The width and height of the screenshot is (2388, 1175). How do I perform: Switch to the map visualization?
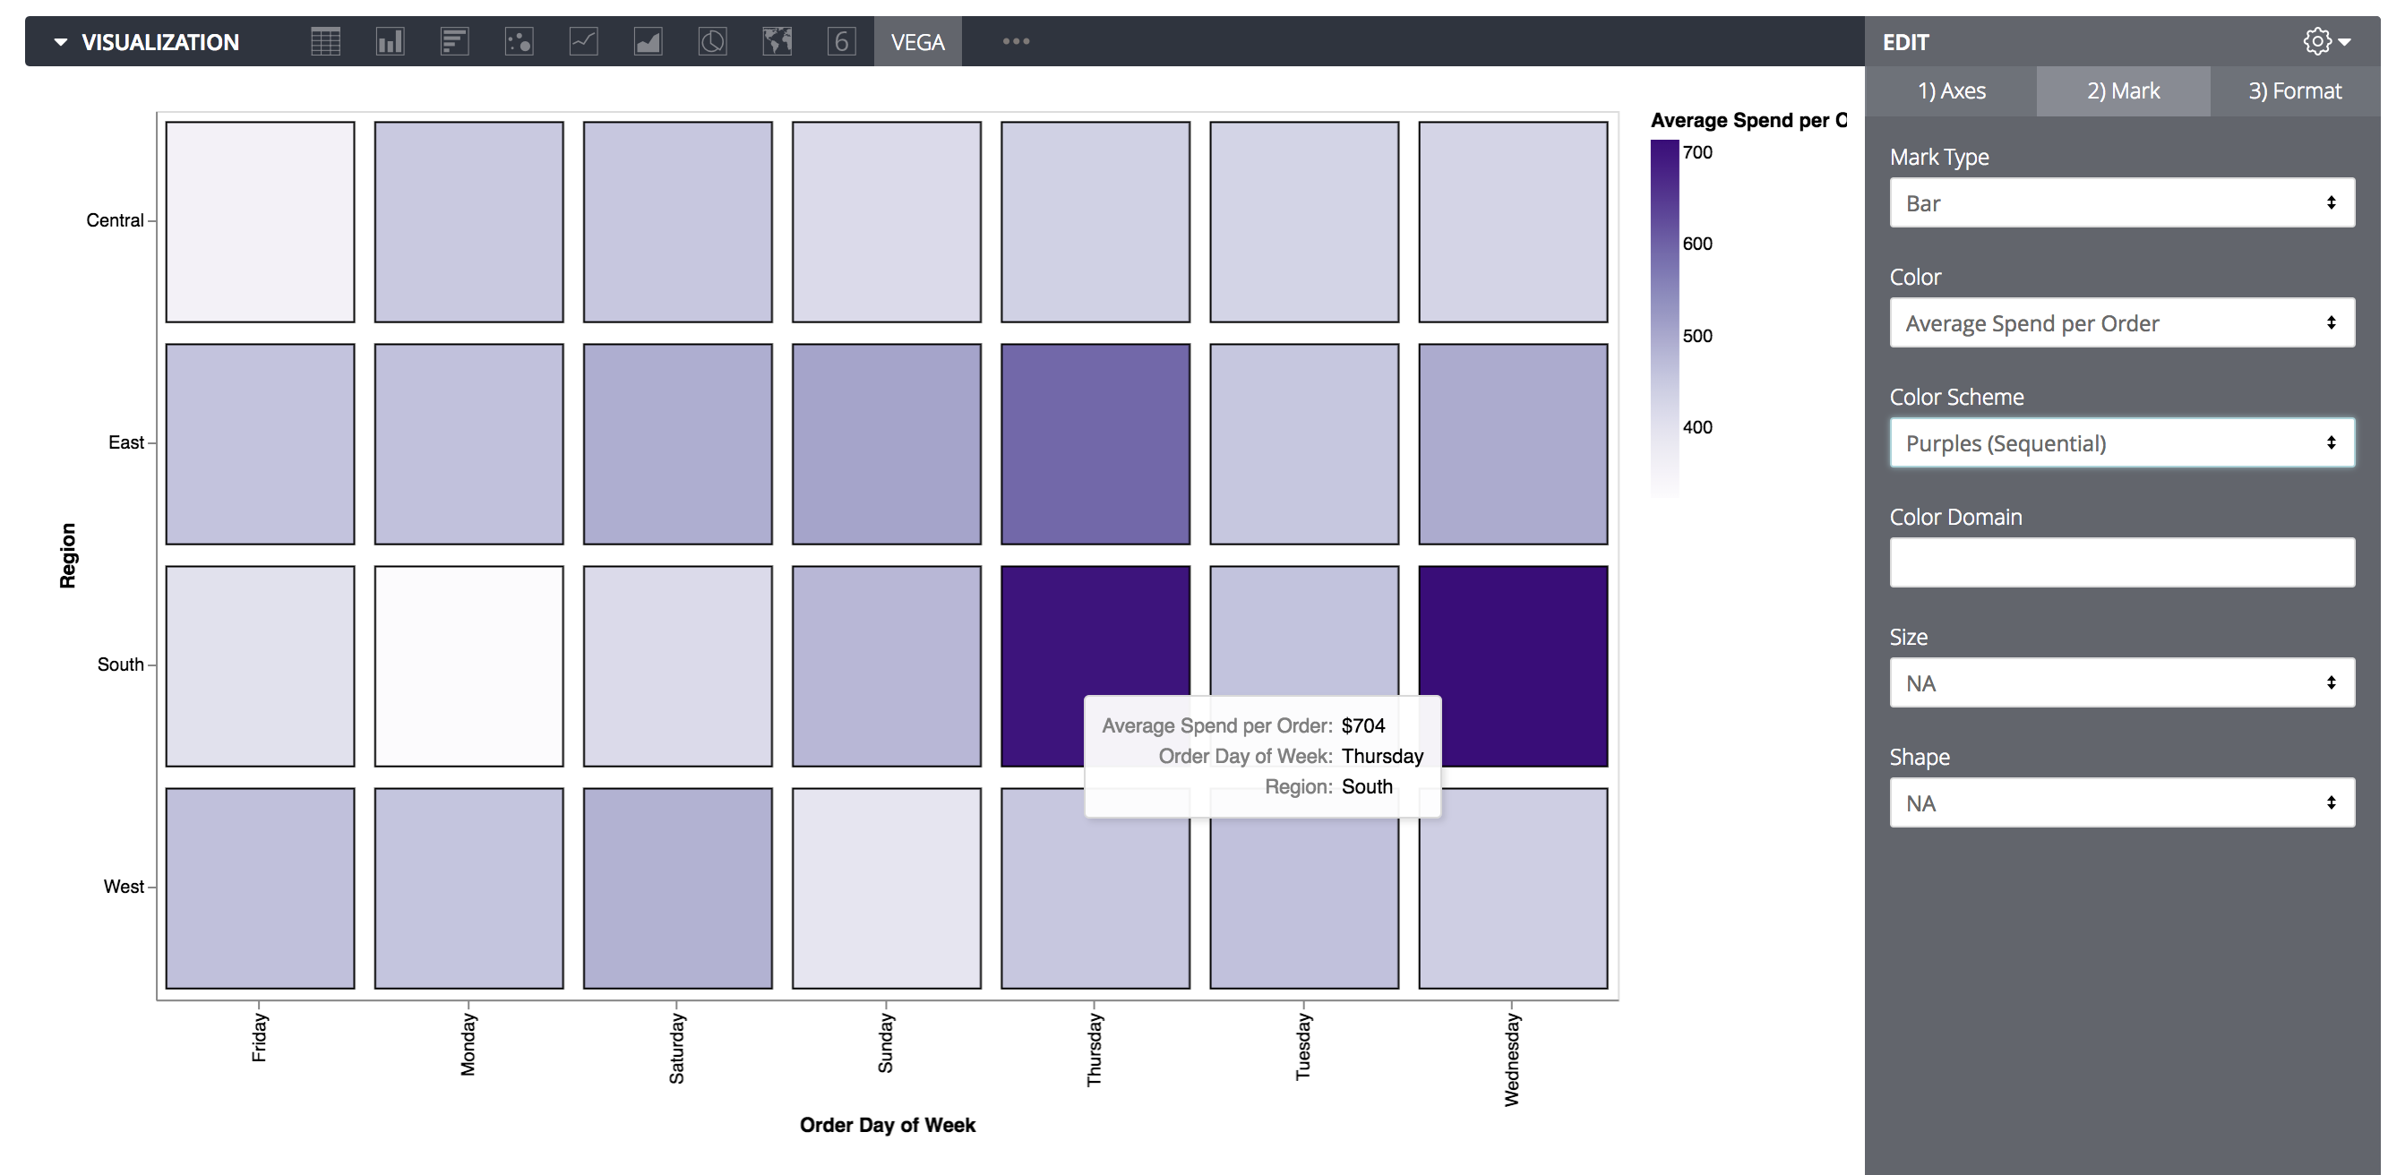[777, 42]
